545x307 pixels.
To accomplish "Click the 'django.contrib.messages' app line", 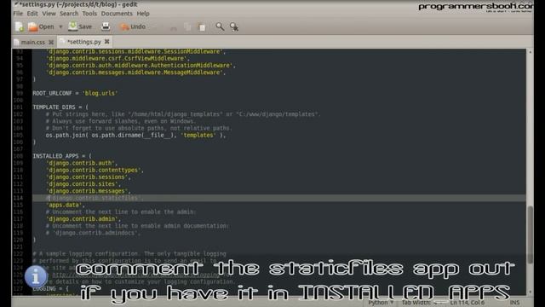I will pyautogui.click(x=88, y=191).
